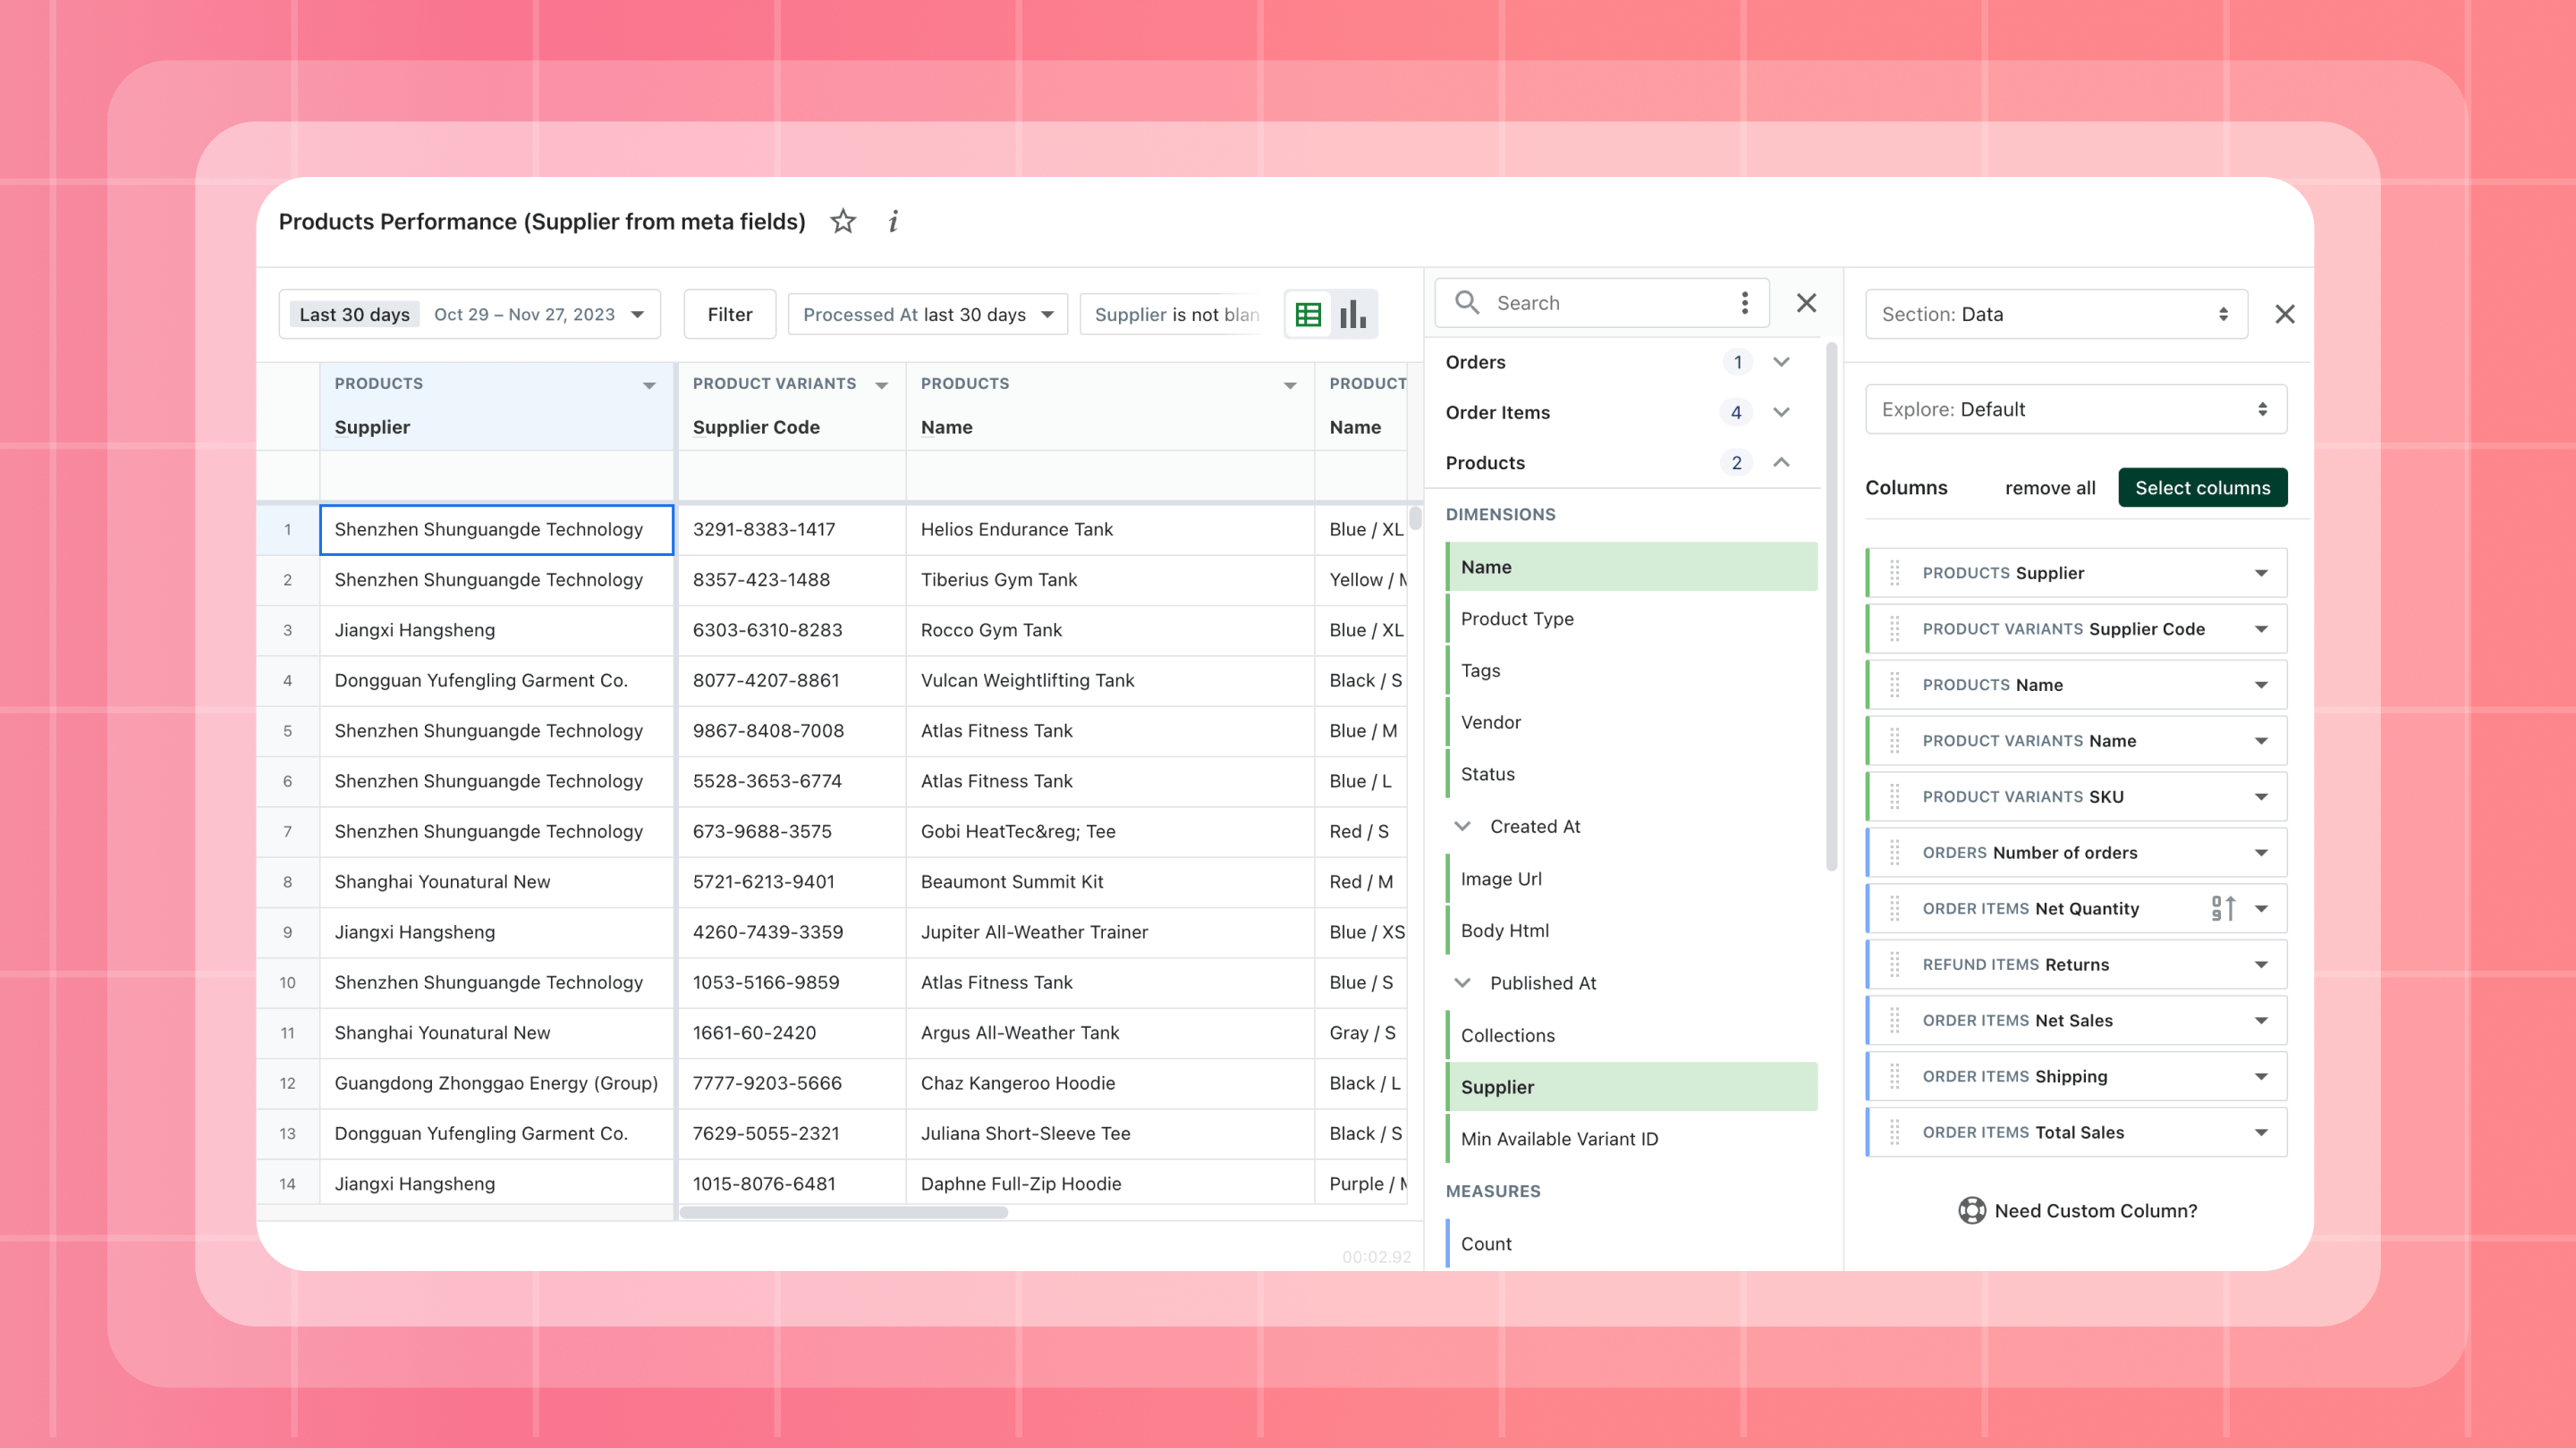The height and width of the screenshot is (1448, 2576).
Task: Select supplier code 6303-6310-8283 cell
Action: (791, 630)
